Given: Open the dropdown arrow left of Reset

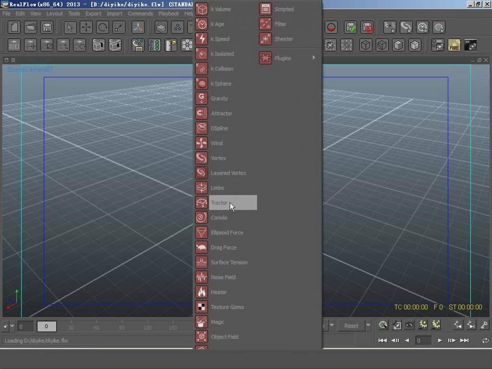Looking at the screenshot, I should tap(332, 325).
